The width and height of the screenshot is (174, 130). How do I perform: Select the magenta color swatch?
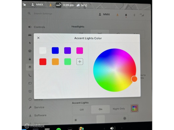(80, 50)
